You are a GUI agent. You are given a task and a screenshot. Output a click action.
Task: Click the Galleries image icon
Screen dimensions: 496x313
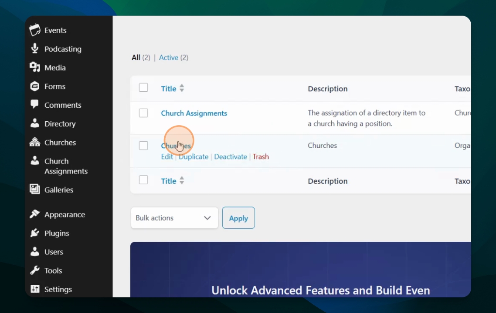pyautogui.click(x=35, y=189)
